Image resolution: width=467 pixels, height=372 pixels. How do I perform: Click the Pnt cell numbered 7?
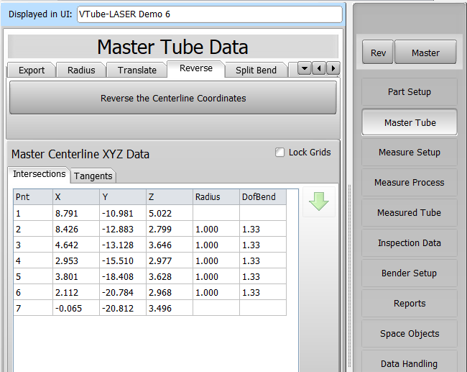(x=33, y=308)
